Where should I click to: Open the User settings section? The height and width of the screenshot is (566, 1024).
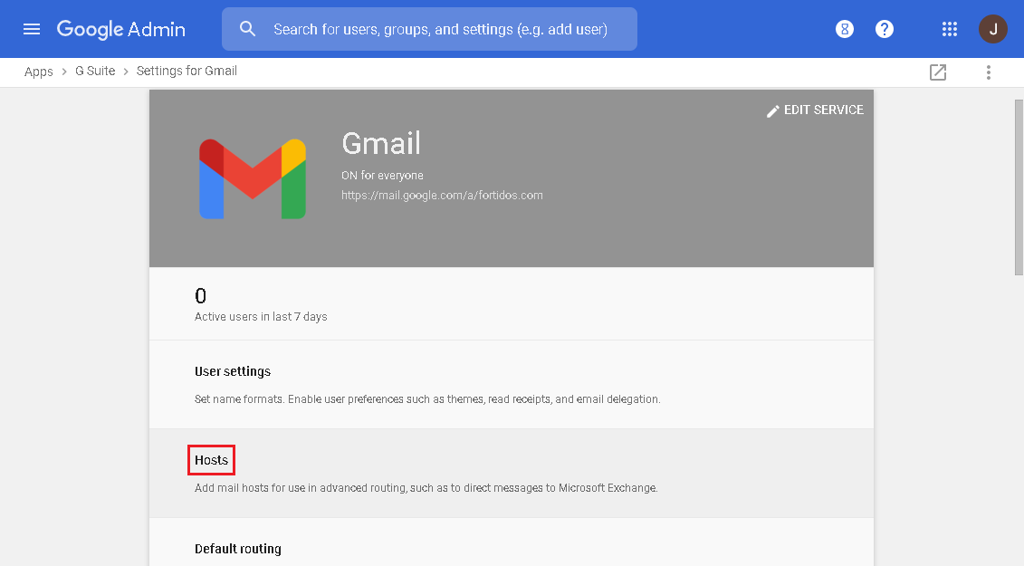click(x=234, y=371)
